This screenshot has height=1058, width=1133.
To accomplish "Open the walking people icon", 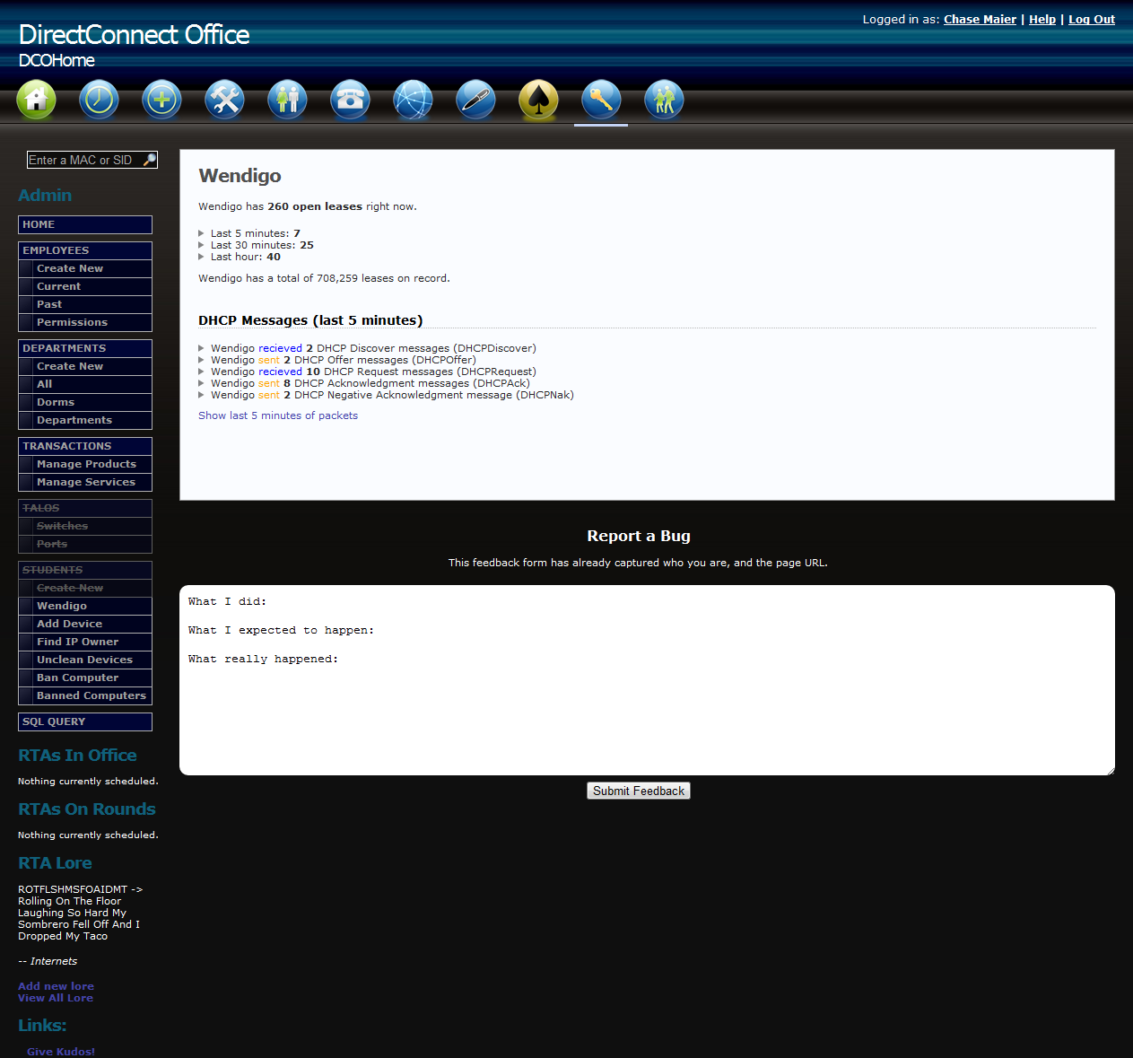I will click(x=664, y=100).
